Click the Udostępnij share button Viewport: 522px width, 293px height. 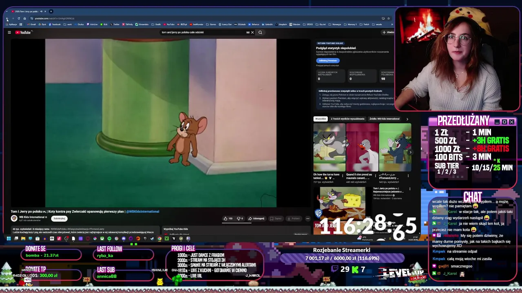[x=256, y=219]
